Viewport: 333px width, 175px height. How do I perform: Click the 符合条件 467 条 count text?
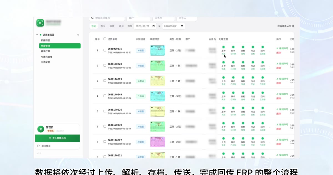(286, 26)
